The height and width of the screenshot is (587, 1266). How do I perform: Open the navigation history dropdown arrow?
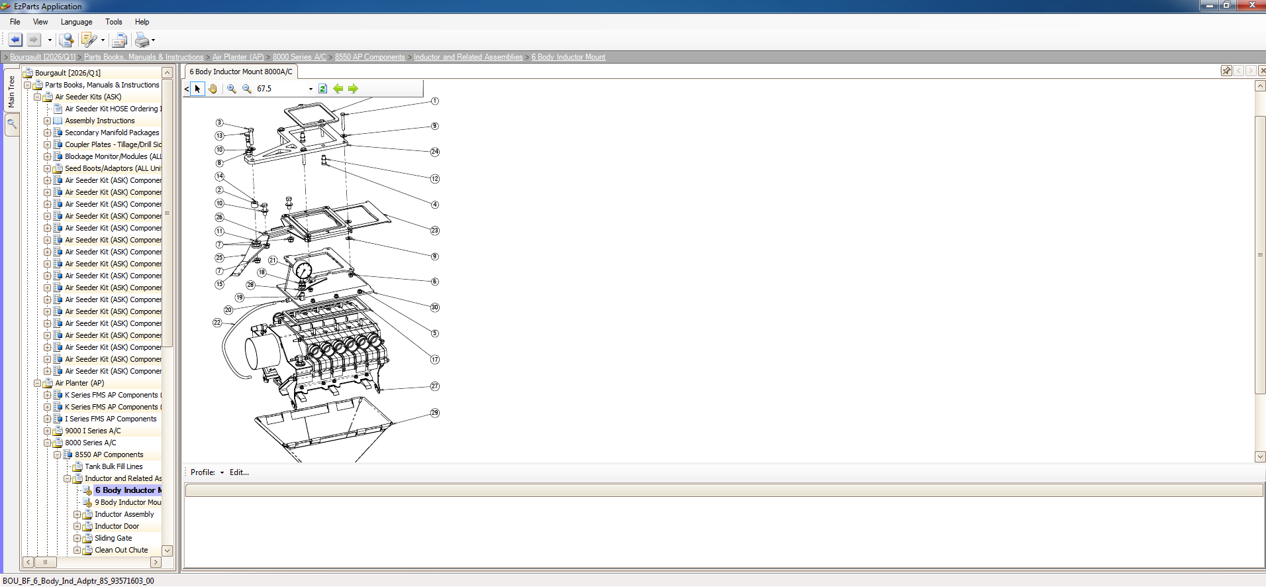click(x=50, y=40)
